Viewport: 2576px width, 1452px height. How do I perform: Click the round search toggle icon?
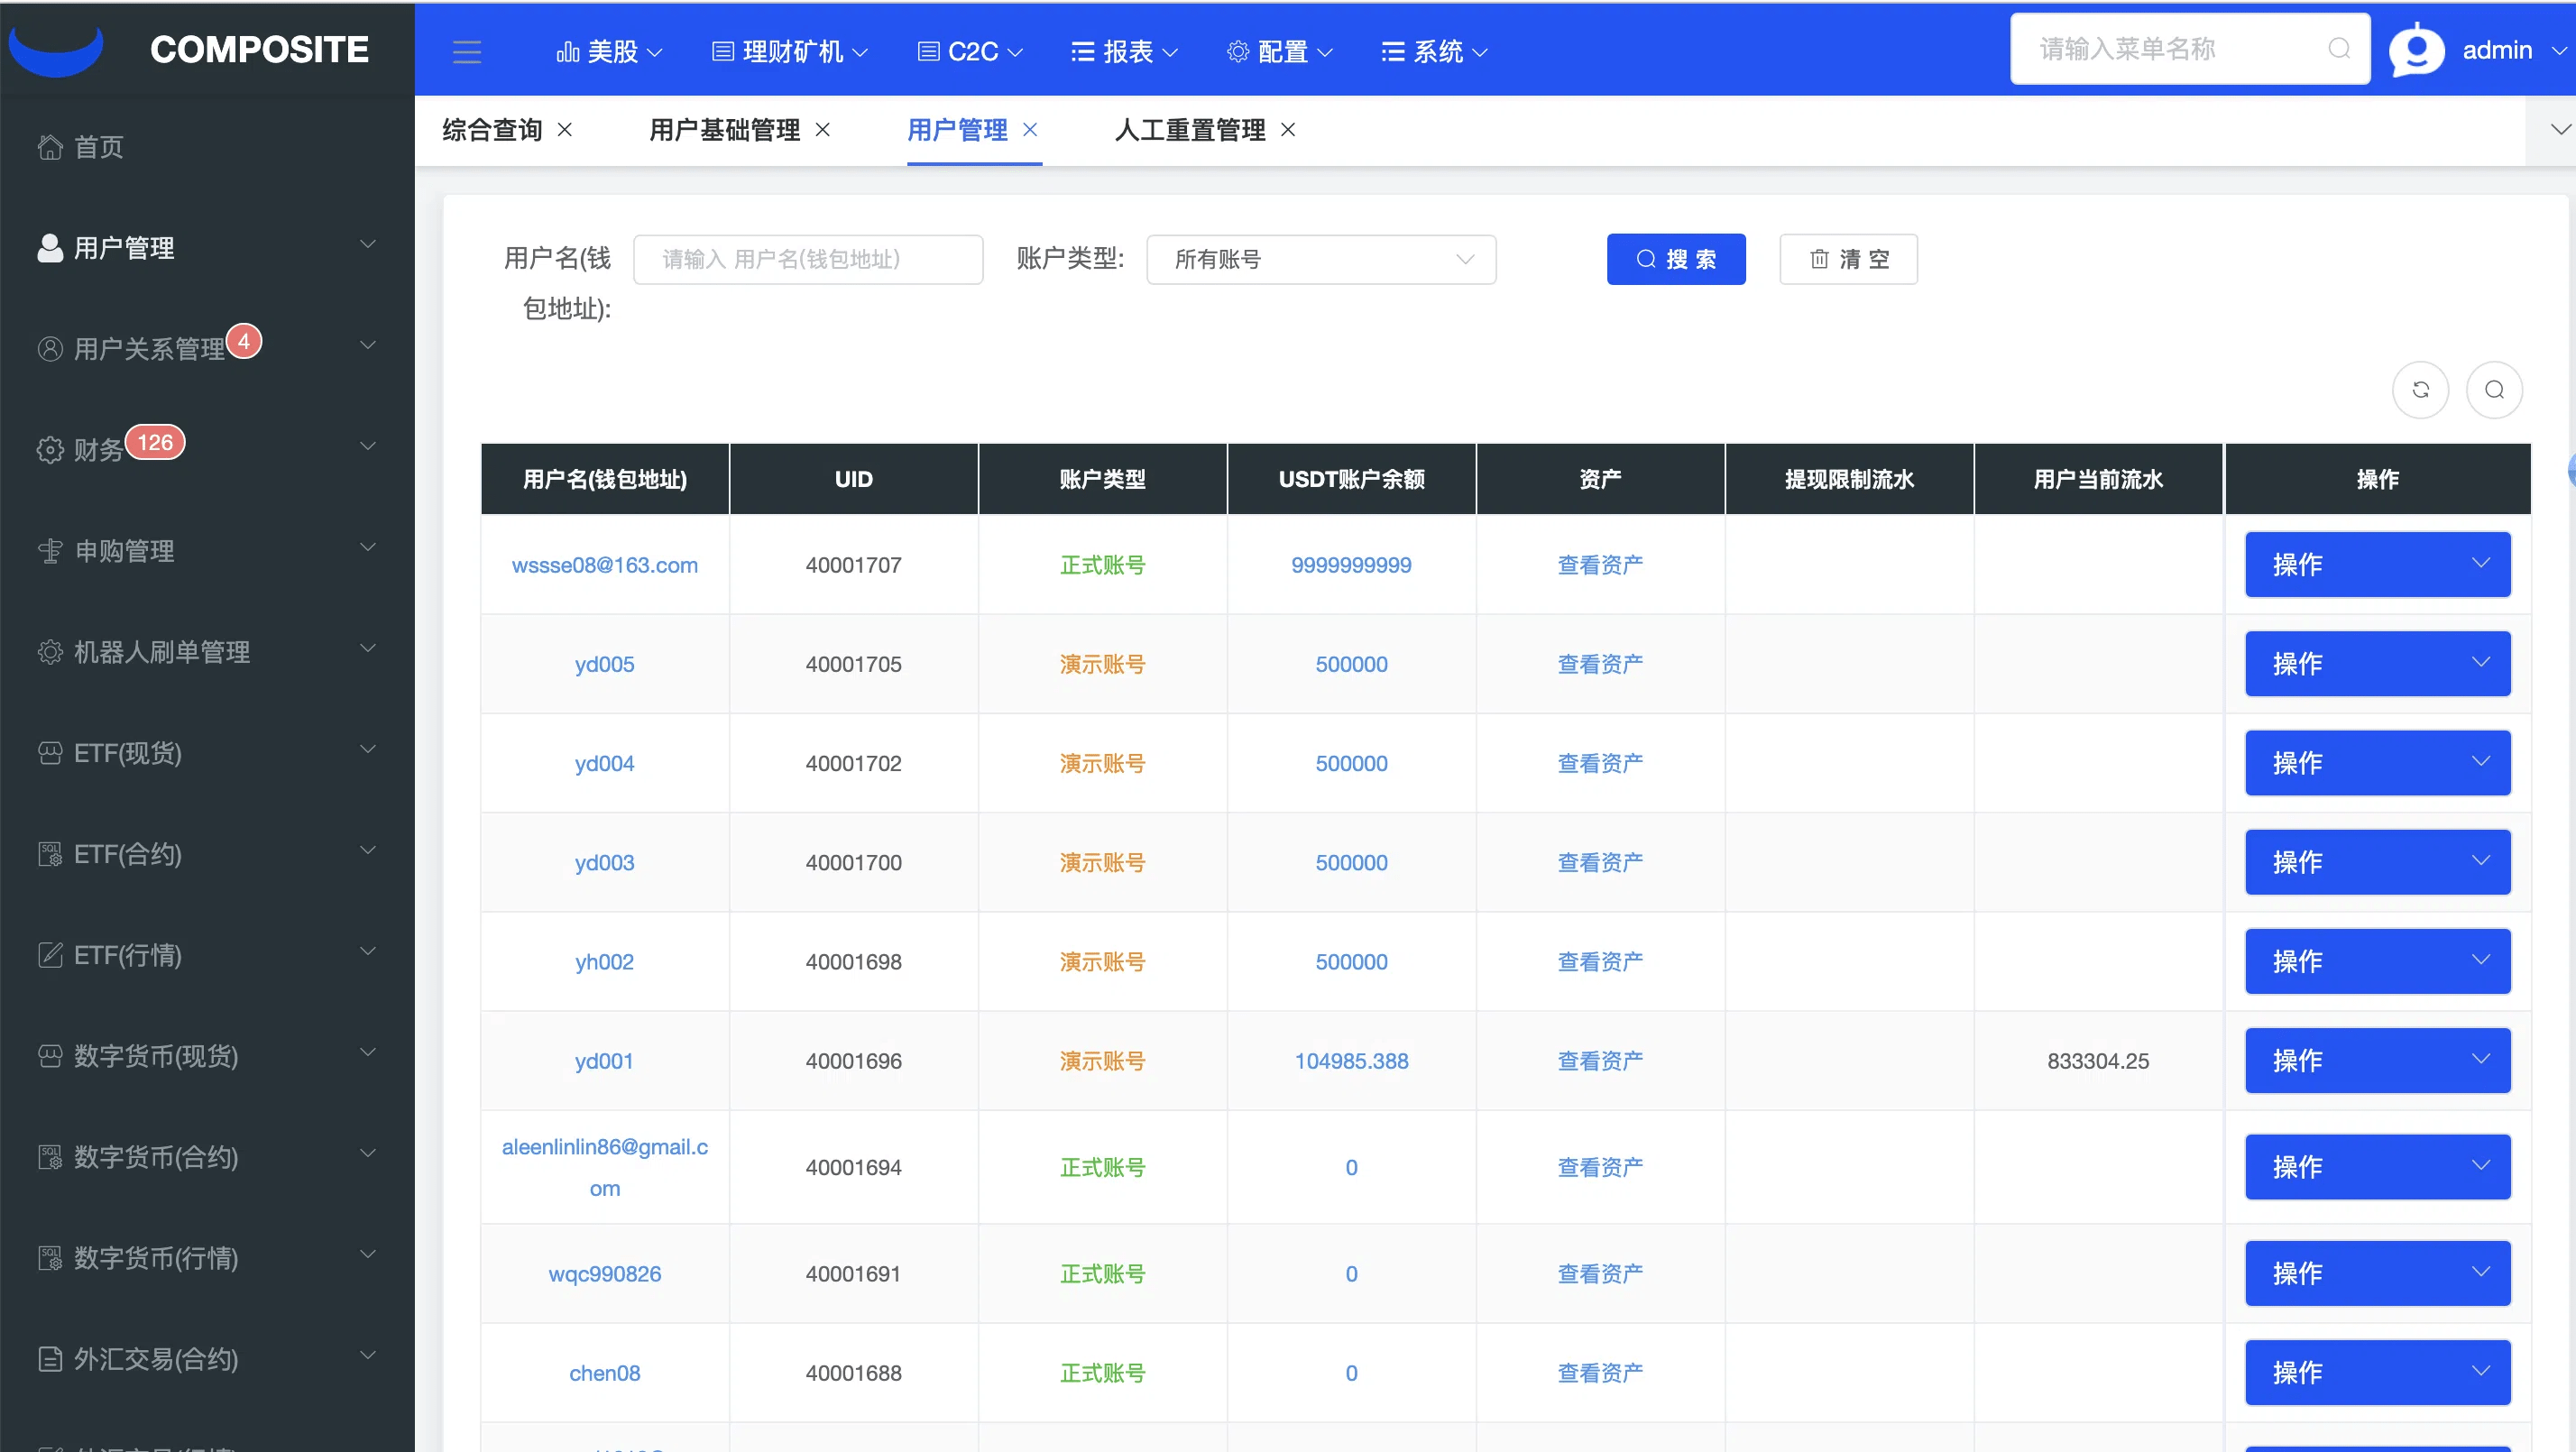(x=2494, y=390)
